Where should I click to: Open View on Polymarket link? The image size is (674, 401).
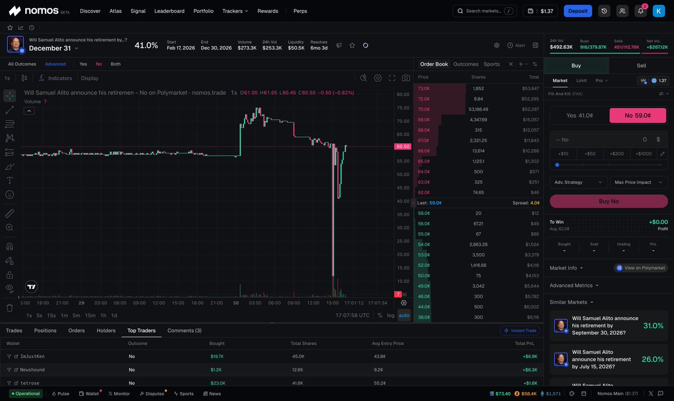point(641,268)
